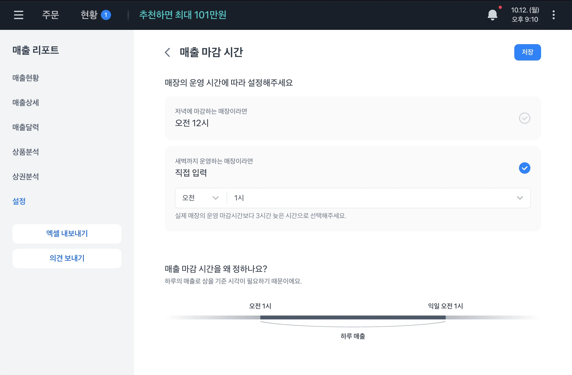Select 설정 in sidebar

point(19,201)
